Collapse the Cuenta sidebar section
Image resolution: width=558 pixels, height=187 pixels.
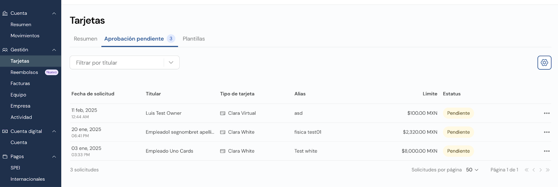click(x=54, y=13)
